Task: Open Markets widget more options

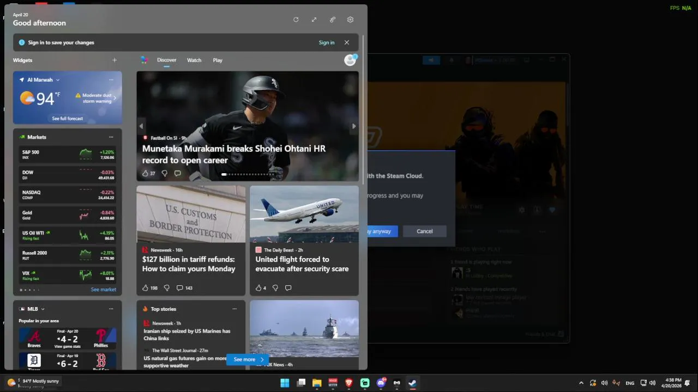Action: [x=111, y=137]
